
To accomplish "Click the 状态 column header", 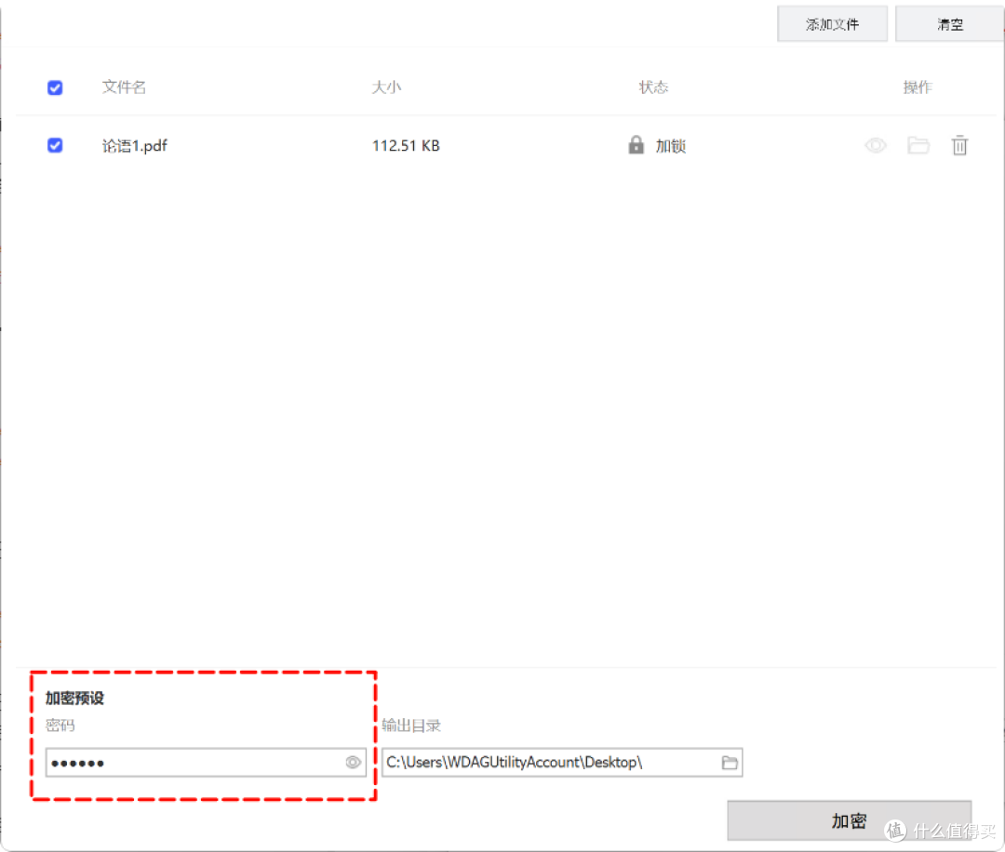I will pyautogui.click(x=653, y=87).
